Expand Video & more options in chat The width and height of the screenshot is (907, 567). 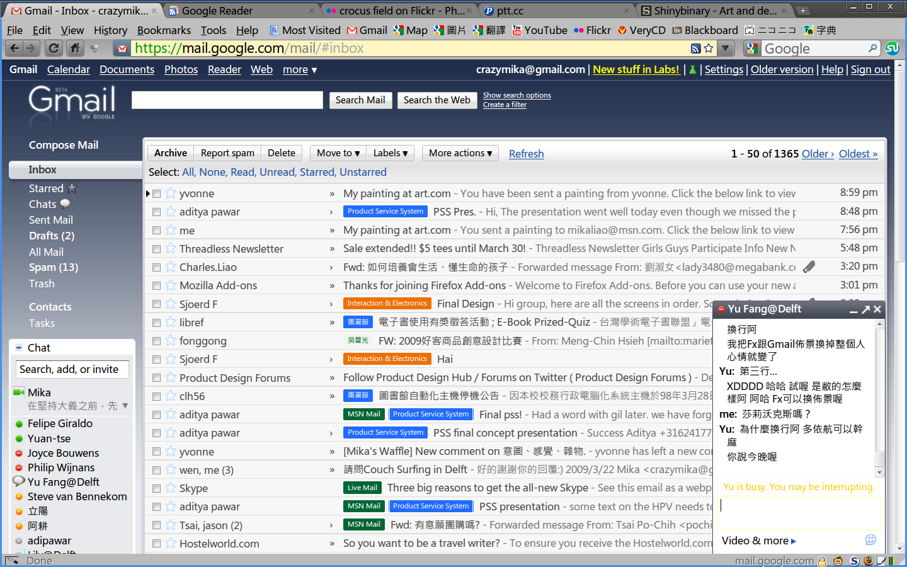pos(759,541)
